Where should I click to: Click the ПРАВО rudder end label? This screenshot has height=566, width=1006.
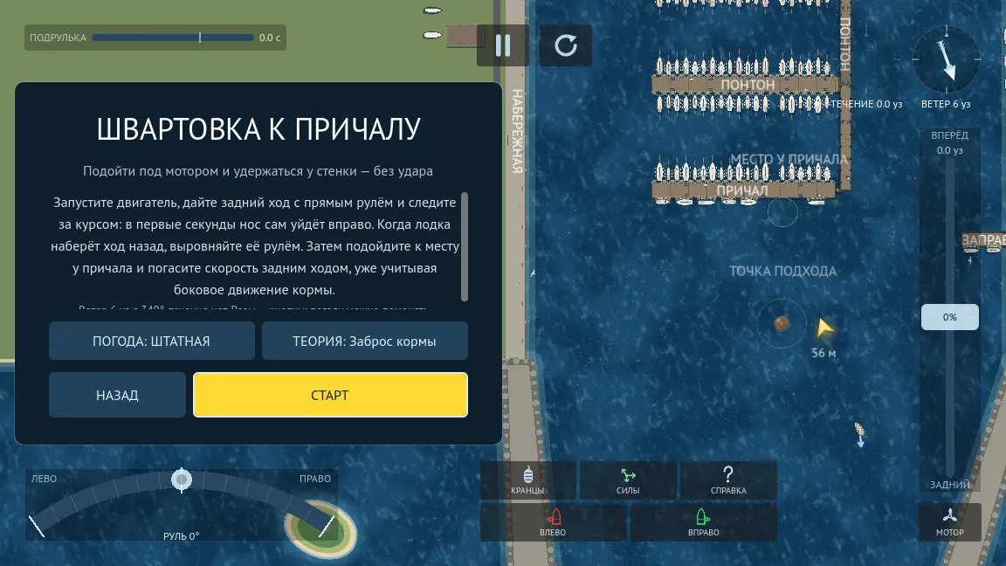[x=315, y=479]
